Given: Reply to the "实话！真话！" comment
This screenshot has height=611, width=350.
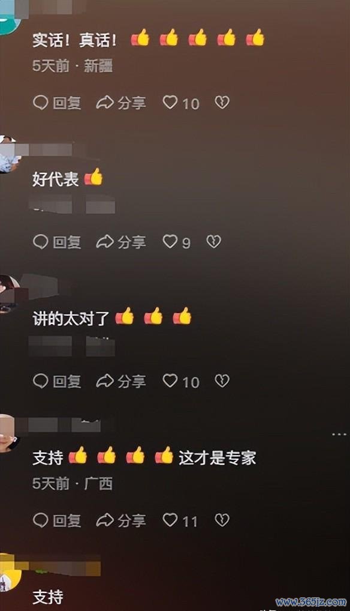Looking at the screenshot, I should (x=57, y=103).
